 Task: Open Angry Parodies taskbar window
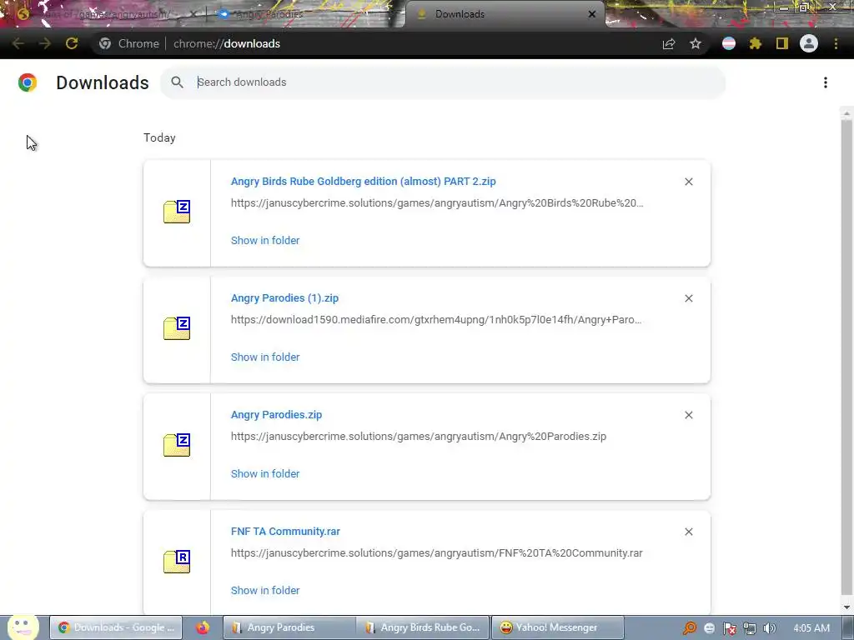[x=289, y=627]
